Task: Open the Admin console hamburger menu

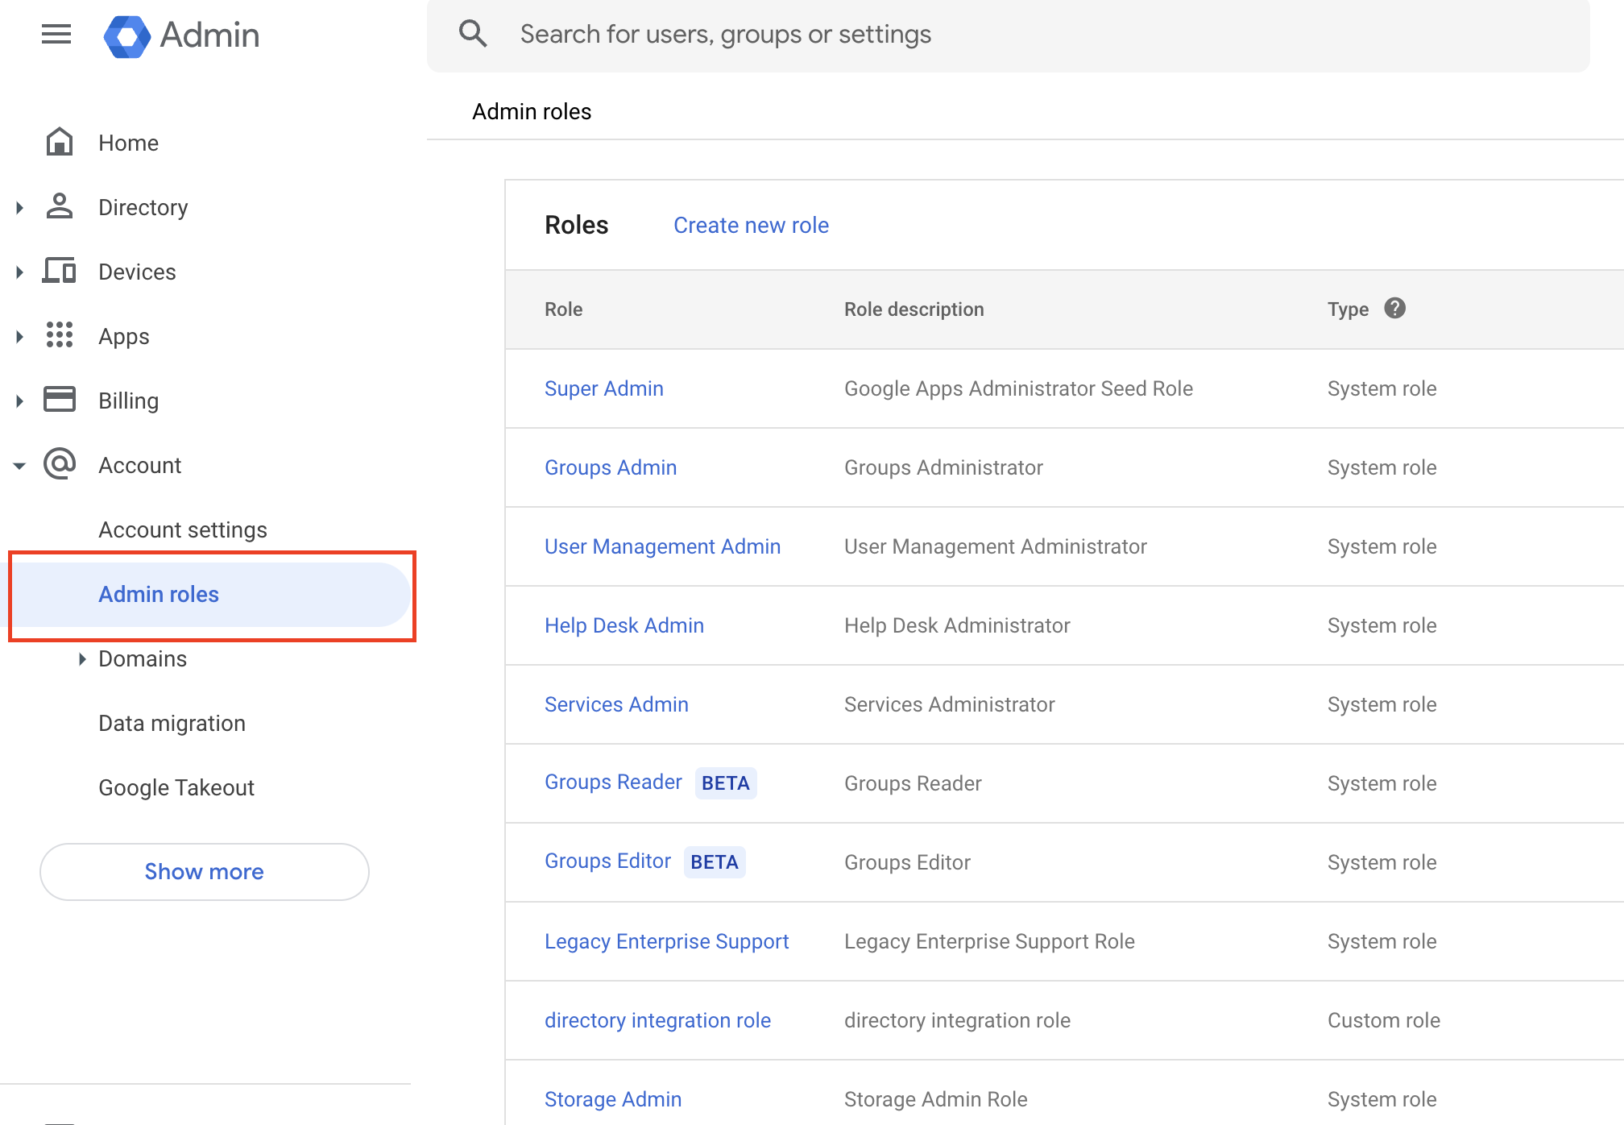Action: coord(56,35)
